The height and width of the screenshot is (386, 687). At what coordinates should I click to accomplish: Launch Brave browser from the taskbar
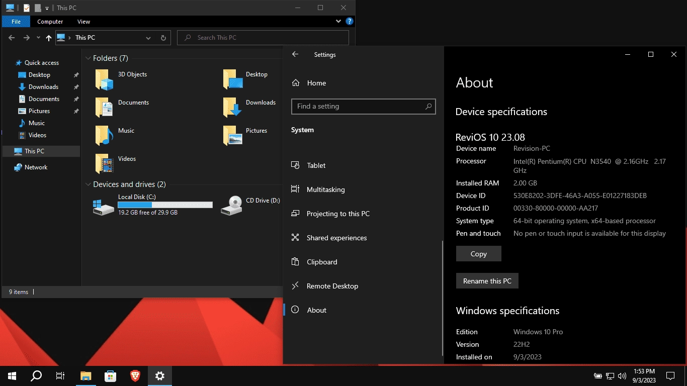coord(135,375)
